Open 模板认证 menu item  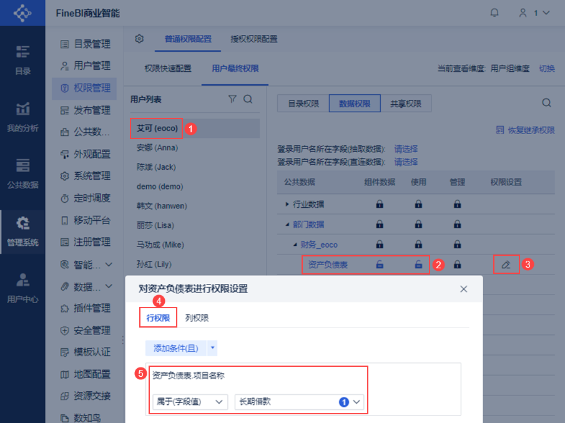[x=85, y=352]
